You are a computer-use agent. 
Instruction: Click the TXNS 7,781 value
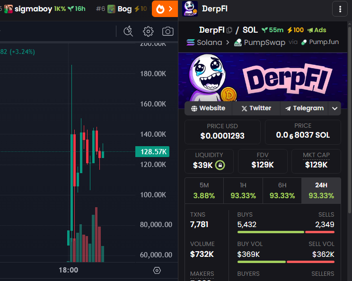click(x=199, y=224)
